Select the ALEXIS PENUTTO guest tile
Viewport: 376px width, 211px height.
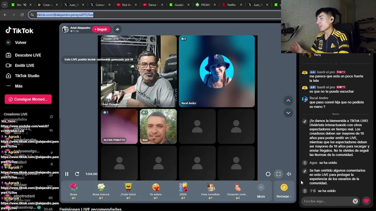[119, 126]
